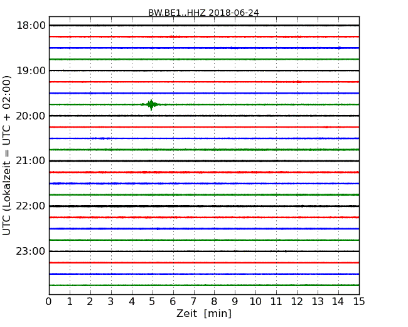Click the green seismic event burst near minute 5
Viewport: 408px width, 327px height.
pyautogui.click(x=151, y=104)
